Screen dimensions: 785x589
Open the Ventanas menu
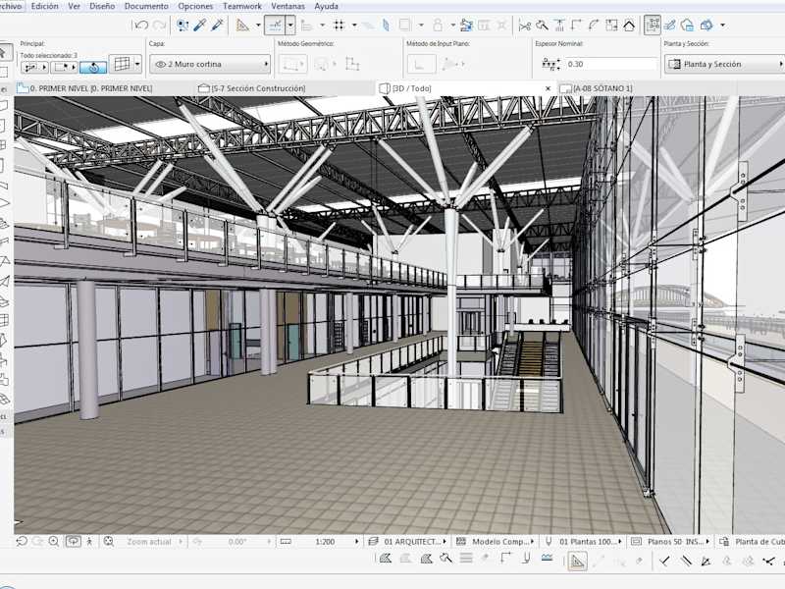point(288,6)
